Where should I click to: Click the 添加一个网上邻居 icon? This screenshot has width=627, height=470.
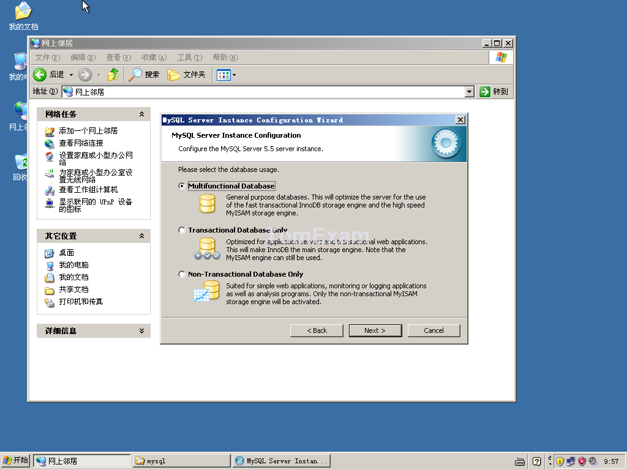click(50, 131)
